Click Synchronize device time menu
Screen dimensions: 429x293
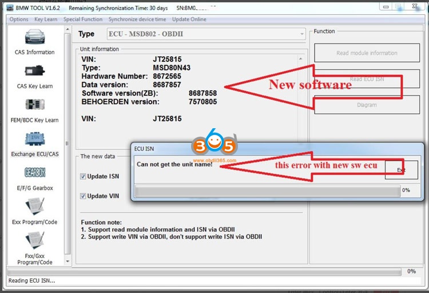(137, 19)
